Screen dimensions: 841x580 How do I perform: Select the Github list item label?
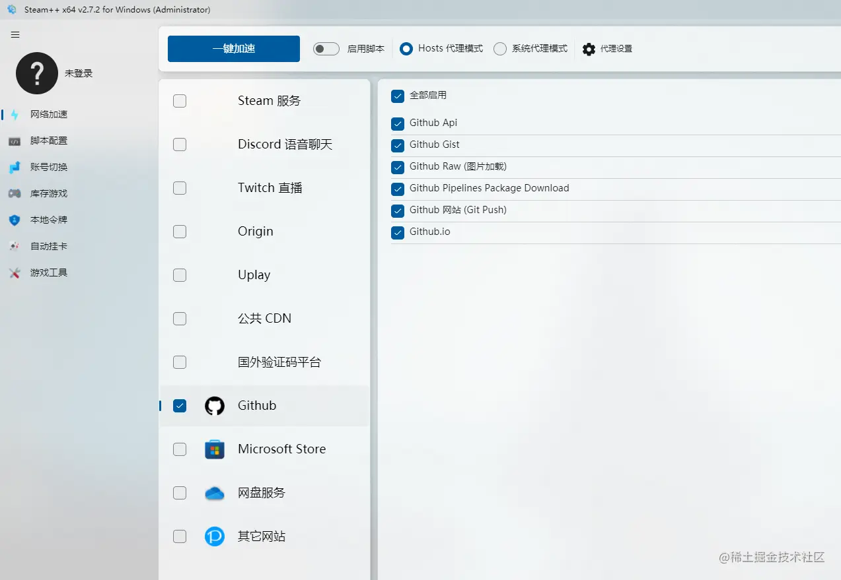pos(257,406)
